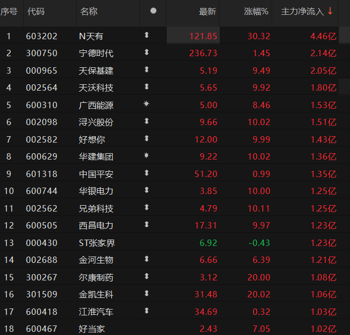Click the marker icon in 天保基建 row
This screenshot has width=350, height=335.
pyautogui.click(x=147, y=69)
